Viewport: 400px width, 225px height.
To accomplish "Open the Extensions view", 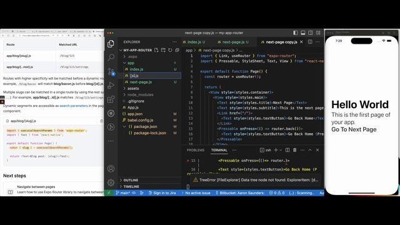I will tap(111, 99).
